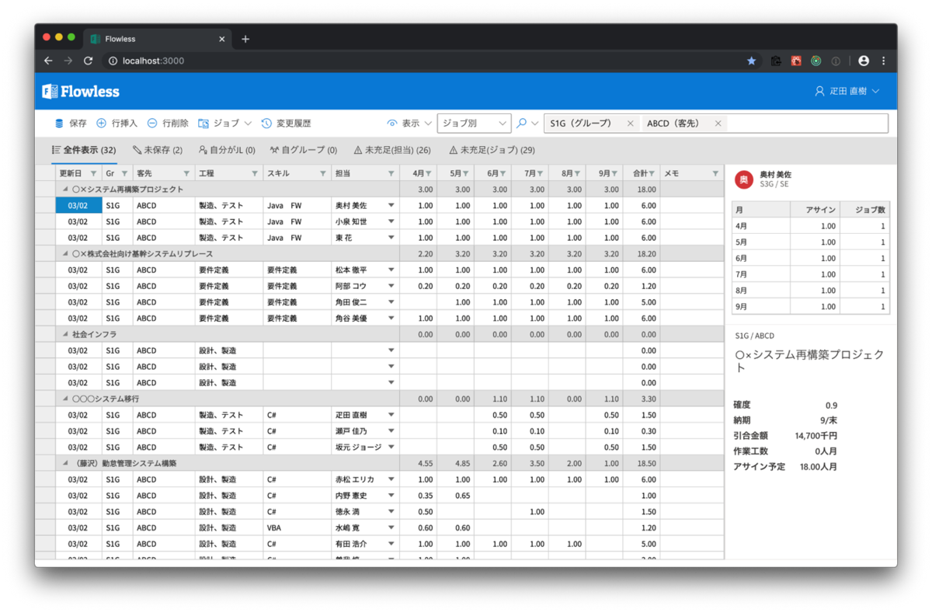932x613 pixels.
Task: Open a new browser tab
Action: pyautogui.click(x=245, y=39)
